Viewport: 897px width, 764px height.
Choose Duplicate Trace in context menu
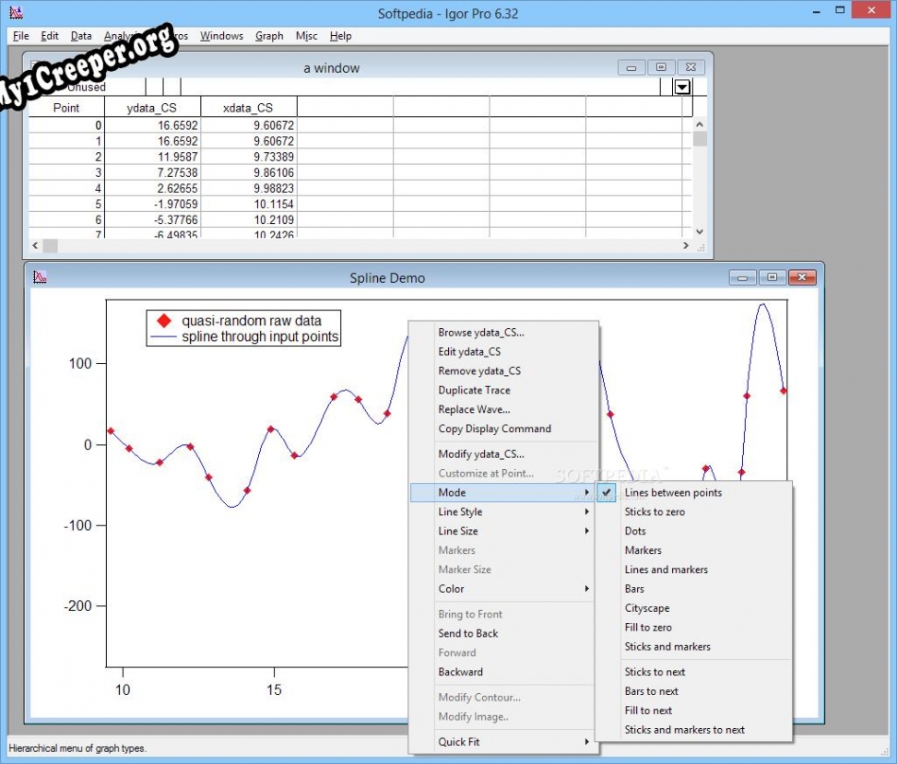click(474, 391)
